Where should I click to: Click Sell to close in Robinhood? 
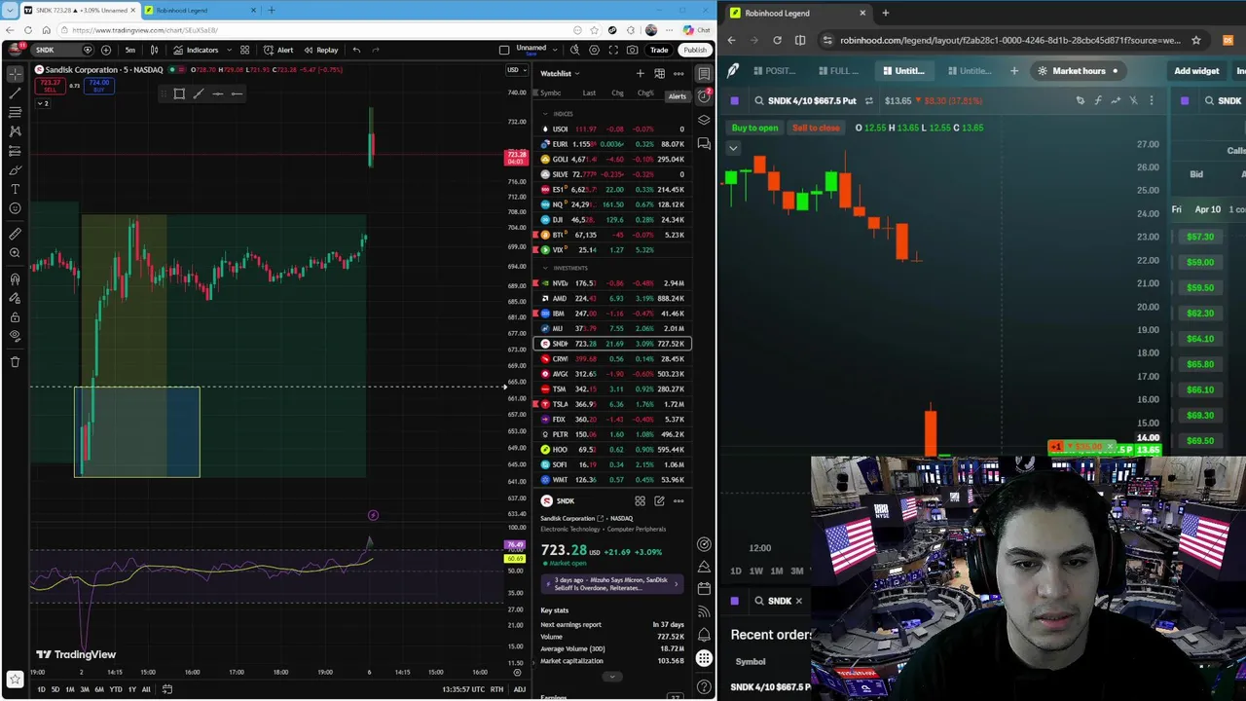tap(816, 128)
